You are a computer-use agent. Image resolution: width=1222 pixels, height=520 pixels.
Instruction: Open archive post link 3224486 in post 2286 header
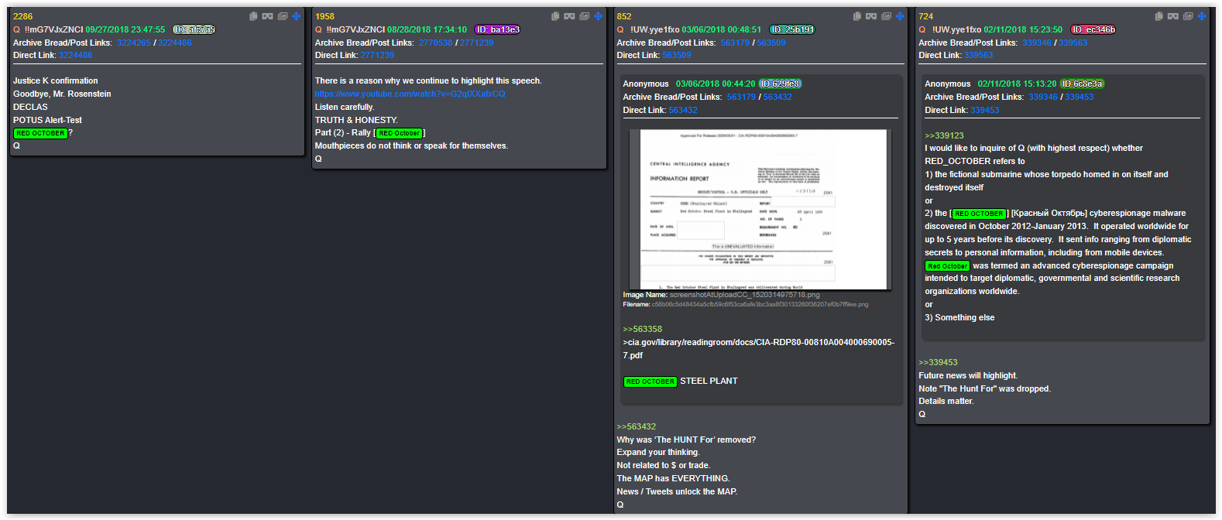[175, 43]
